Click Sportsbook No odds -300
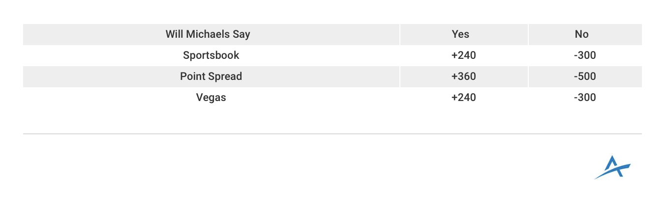 click(x=584, y=55)
